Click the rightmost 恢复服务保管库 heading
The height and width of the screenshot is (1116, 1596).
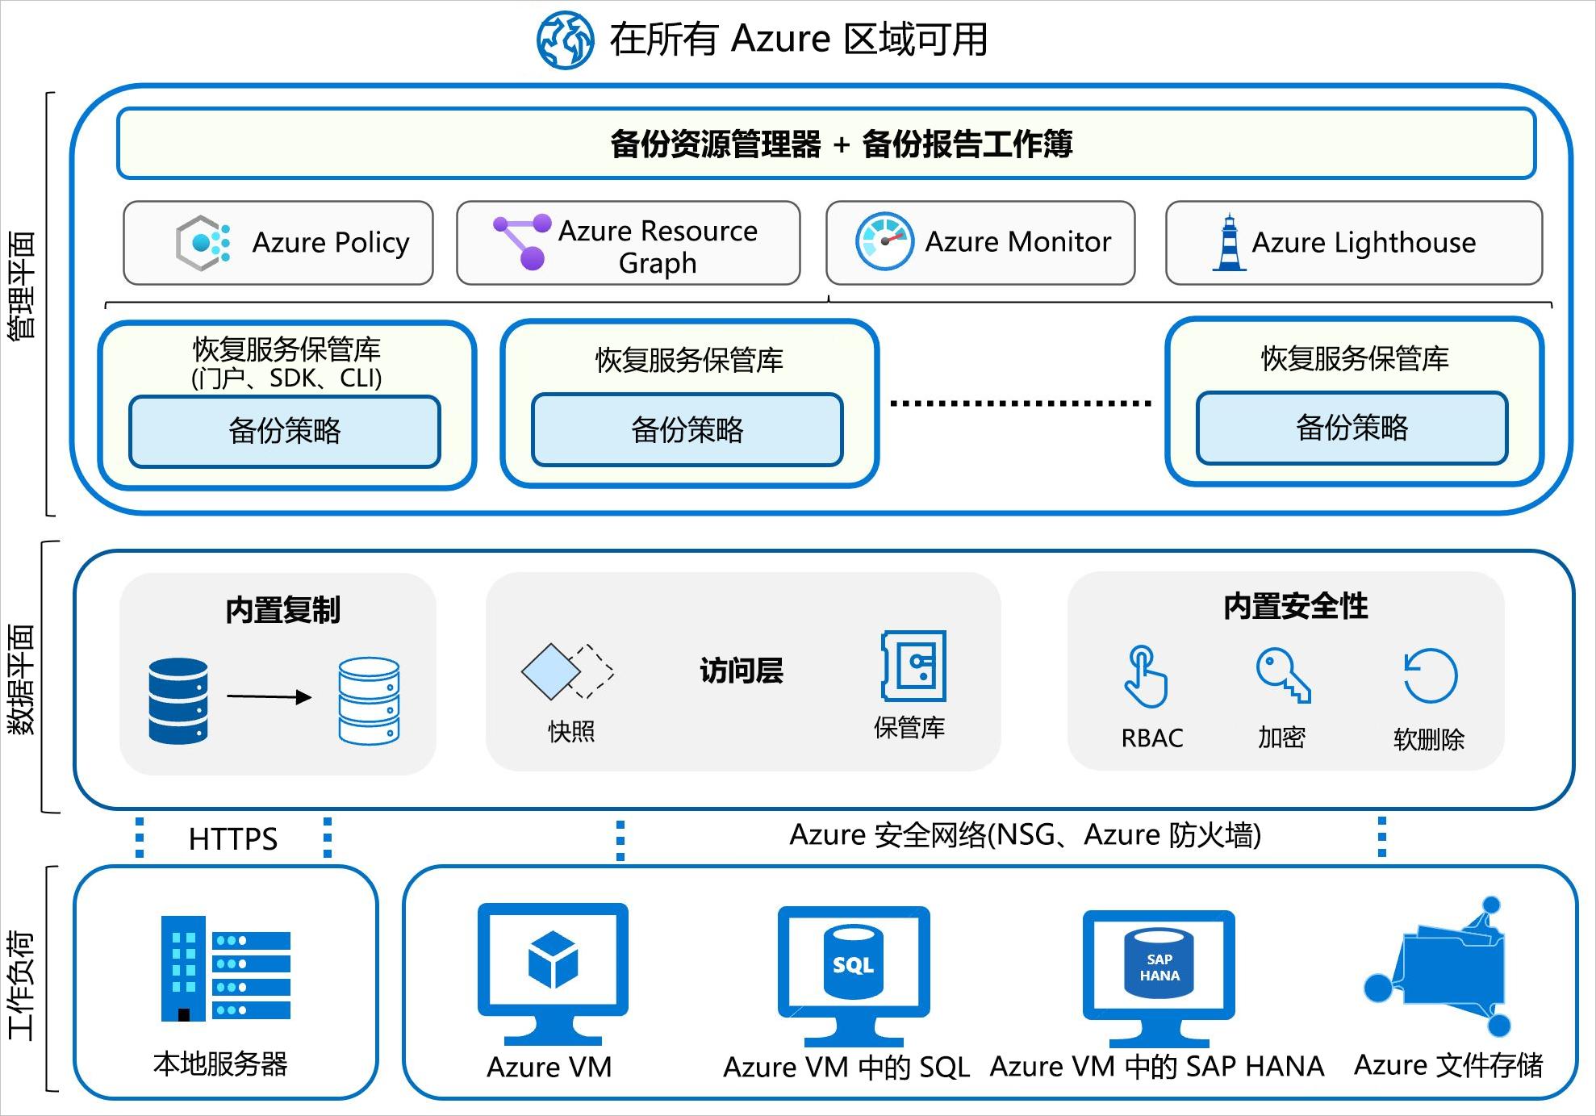pos(1355,358)
